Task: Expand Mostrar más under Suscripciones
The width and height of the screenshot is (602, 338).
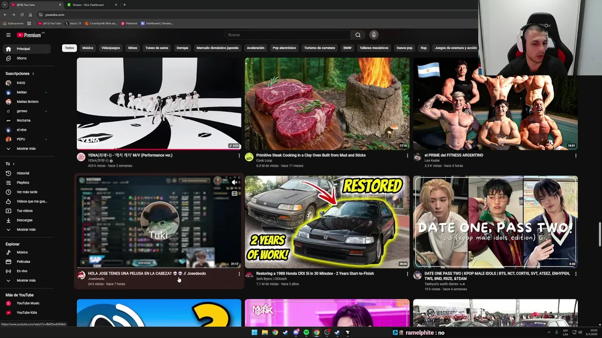Action: click(26, 149)
